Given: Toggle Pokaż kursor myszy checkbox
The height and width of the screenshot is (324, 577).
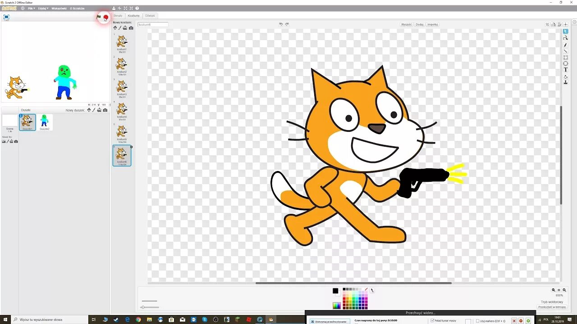Looking at the screenshot, I should click(x=433, y=321).
